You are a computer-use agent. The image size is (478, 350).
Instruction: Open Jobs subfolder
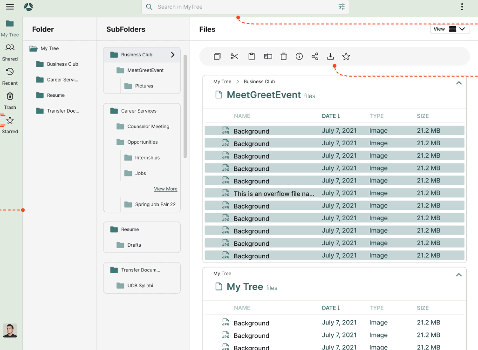[135, 173]
